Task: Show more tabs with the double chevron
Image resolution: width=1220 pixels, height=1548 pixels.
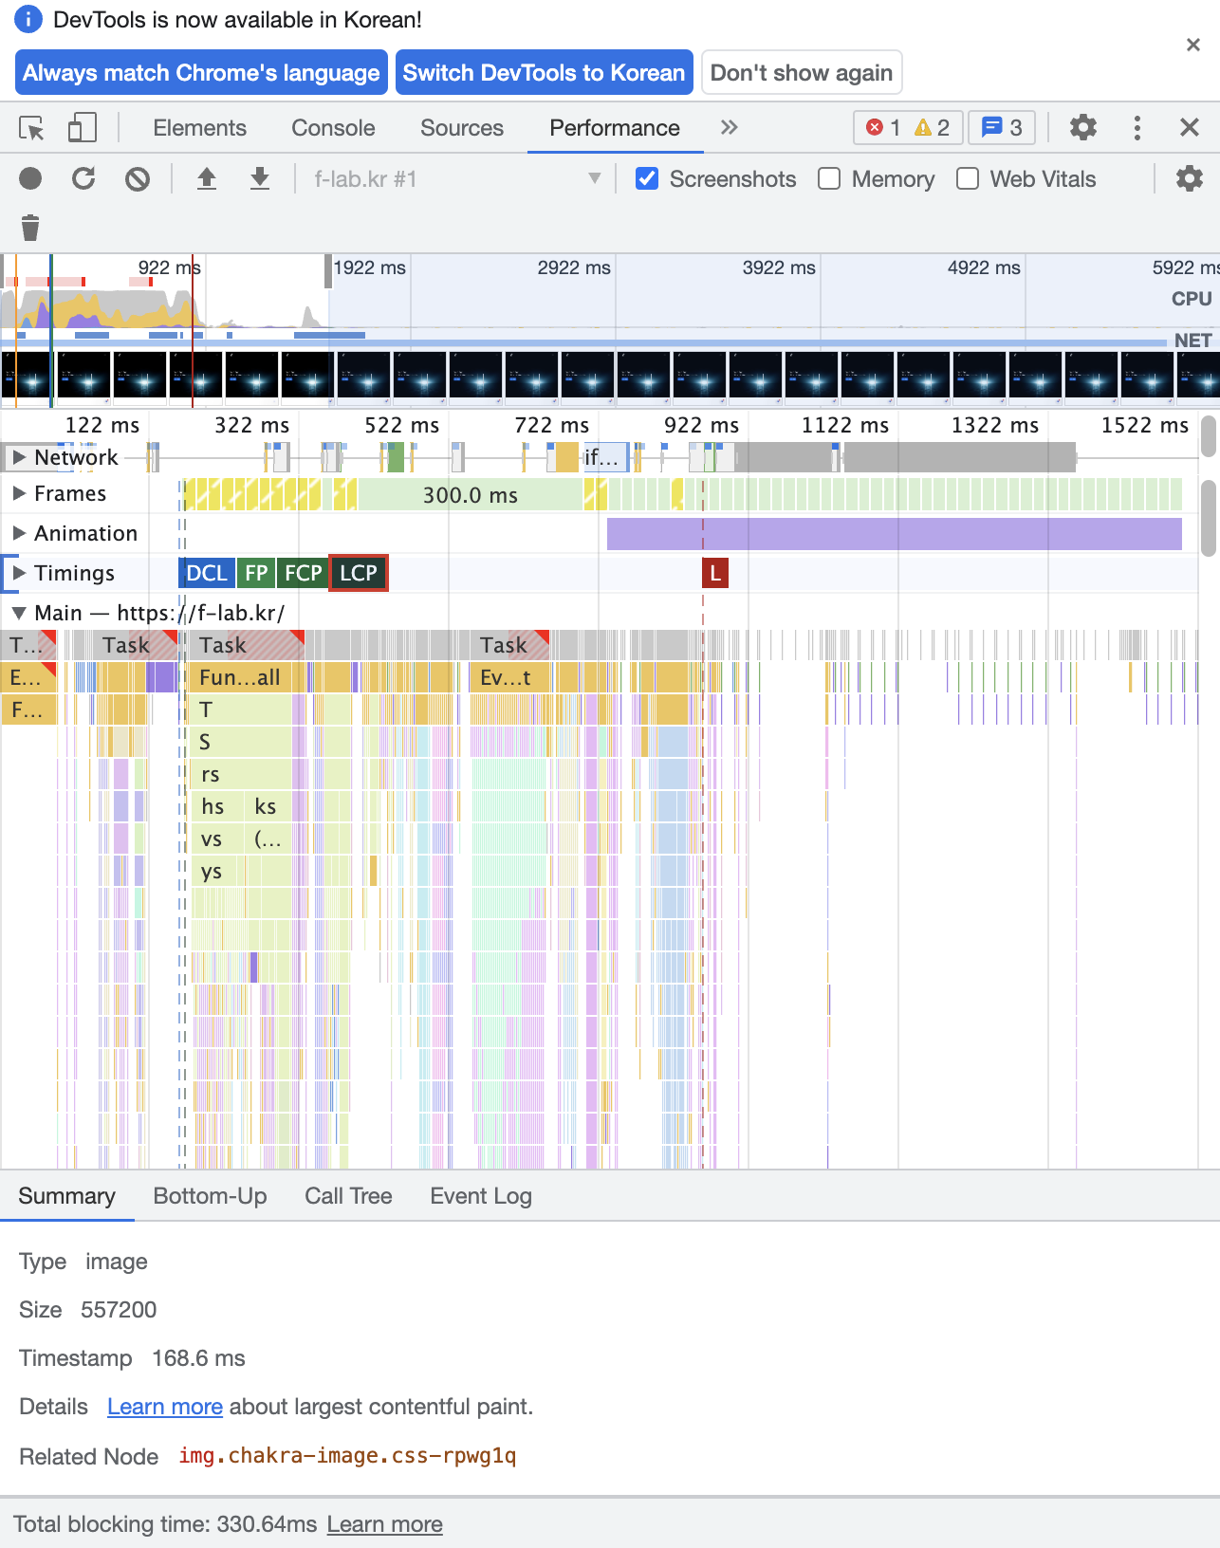Action: click(729, 128)
